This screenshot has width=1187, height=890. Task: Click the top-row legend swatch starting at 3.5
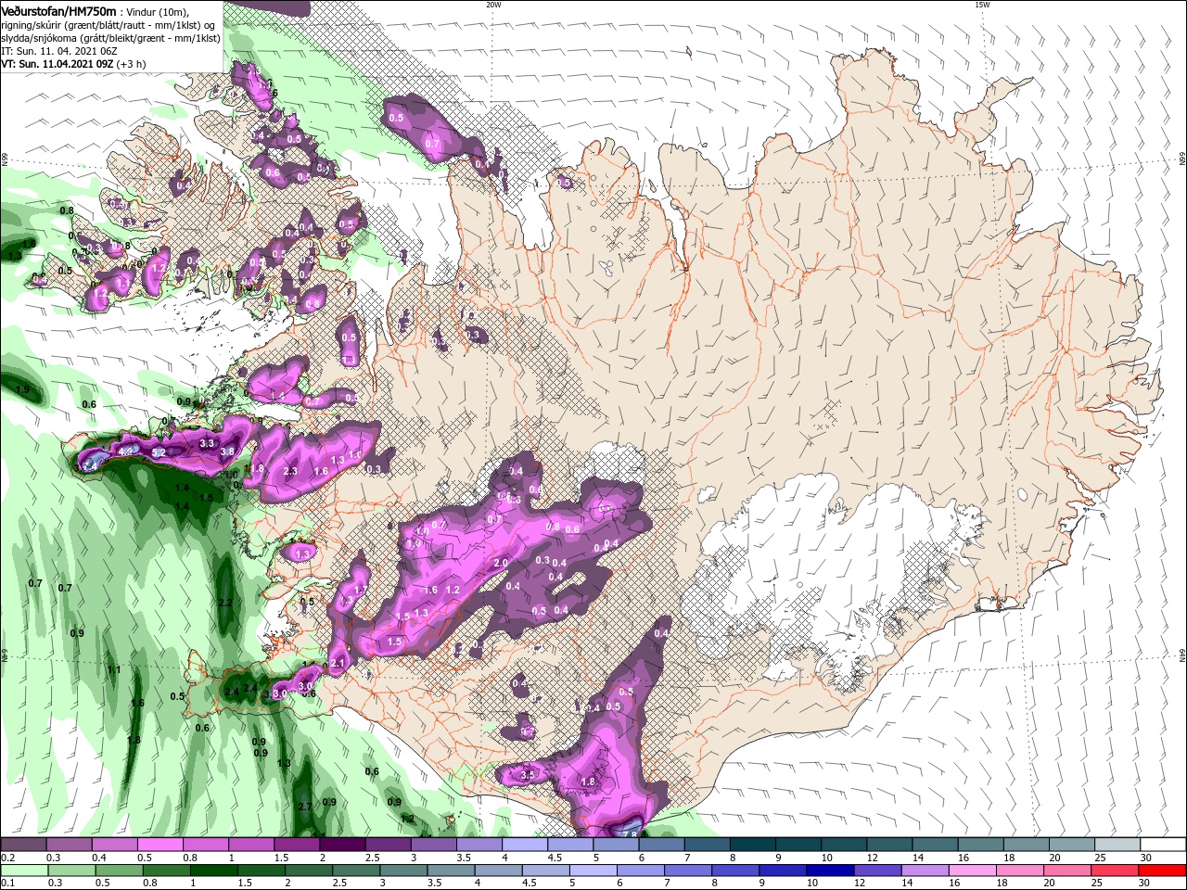tap(479, 845)
